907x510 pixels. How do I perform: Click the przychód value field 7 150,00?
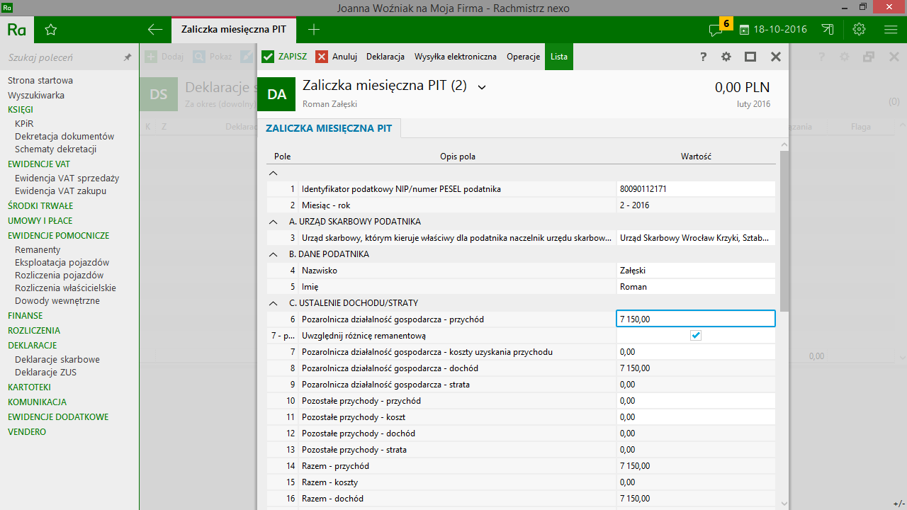(x=695, y=319)
